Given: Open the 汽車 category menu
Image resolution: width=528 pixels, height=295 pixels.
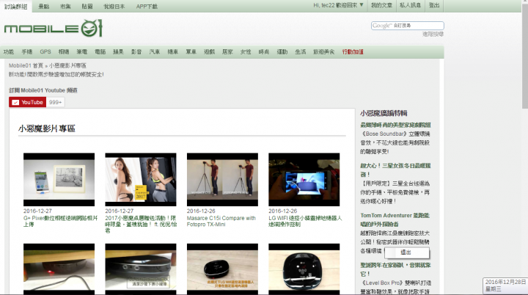Looking at the screenshot, I should click(155, 51).
